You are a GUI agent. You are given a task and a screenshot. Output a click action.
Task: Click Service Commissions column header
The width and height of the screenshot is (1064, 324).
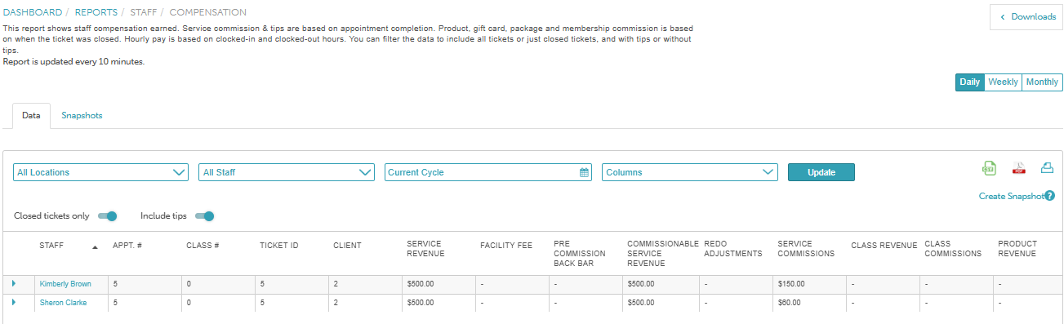point(806,249)
